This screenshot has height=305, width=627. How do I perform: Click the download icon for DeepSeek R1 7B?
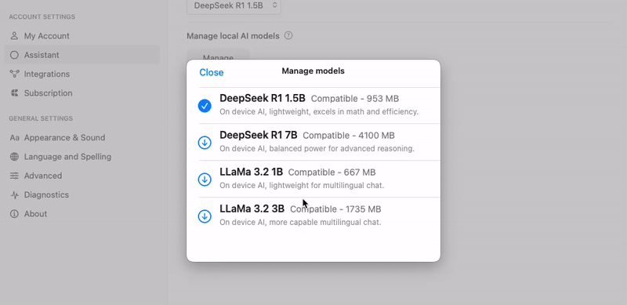[205, 143]
